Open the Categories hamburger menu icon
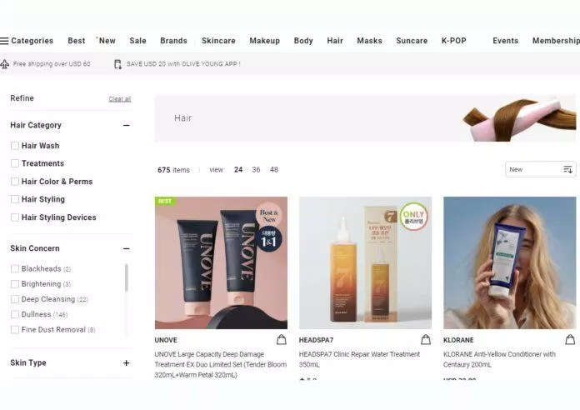The width and height of the screenshot is (580, 410). point(4,41)
